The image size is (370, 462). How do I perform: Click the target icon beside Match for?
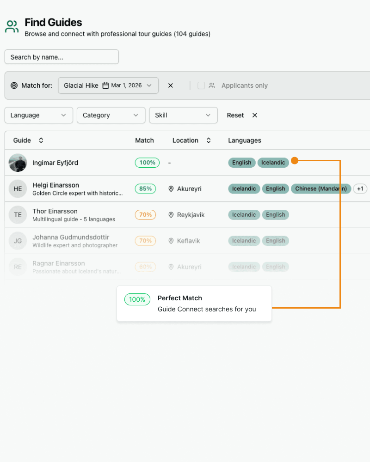tap(14, 85)
